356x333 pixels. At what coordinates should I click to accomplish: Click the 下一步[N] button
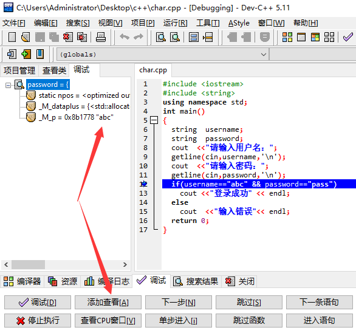179,303
